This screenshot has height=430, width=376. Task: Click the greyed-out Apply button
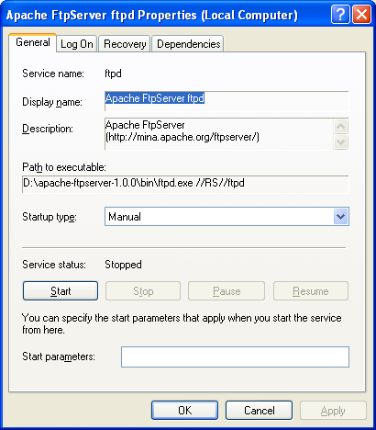tap(333, 411)
